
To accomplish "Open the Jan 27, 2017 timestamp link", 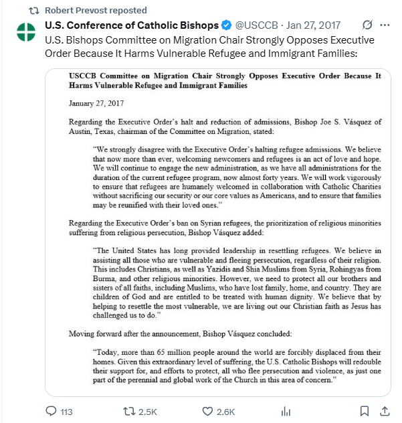I will click(313, 25).
